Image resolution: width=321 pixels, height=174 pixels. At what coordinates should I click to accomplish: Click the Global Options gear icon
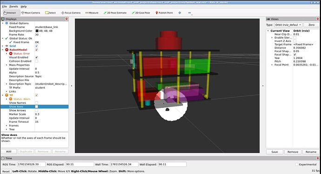pyautogui.click(x=7, y=23)
